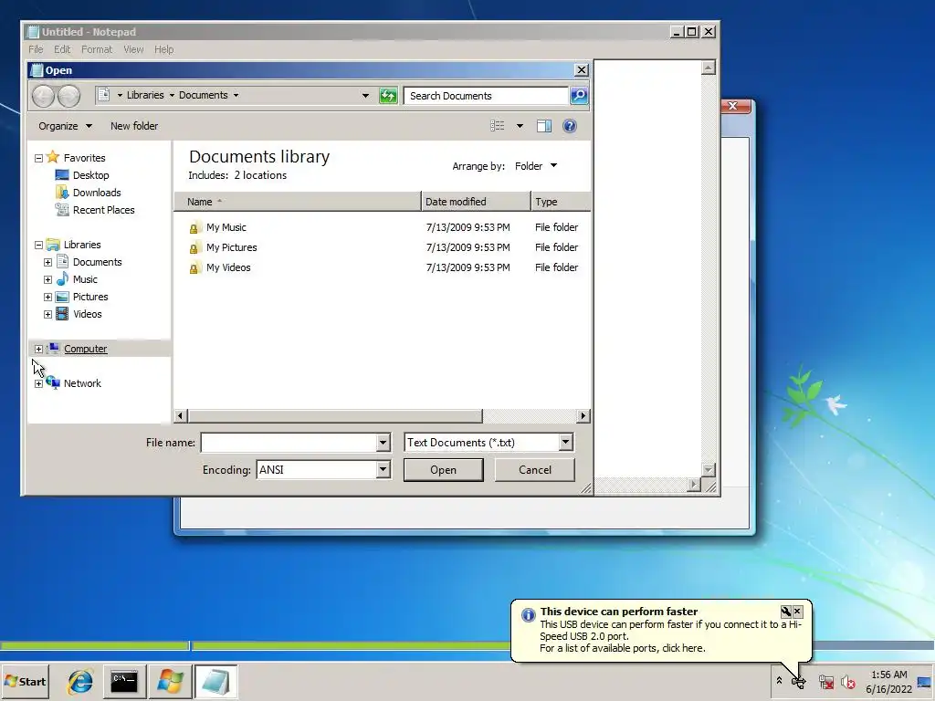Click the File name text field
The width and height of the screenshot is (935, 701).
click(289, 443)
